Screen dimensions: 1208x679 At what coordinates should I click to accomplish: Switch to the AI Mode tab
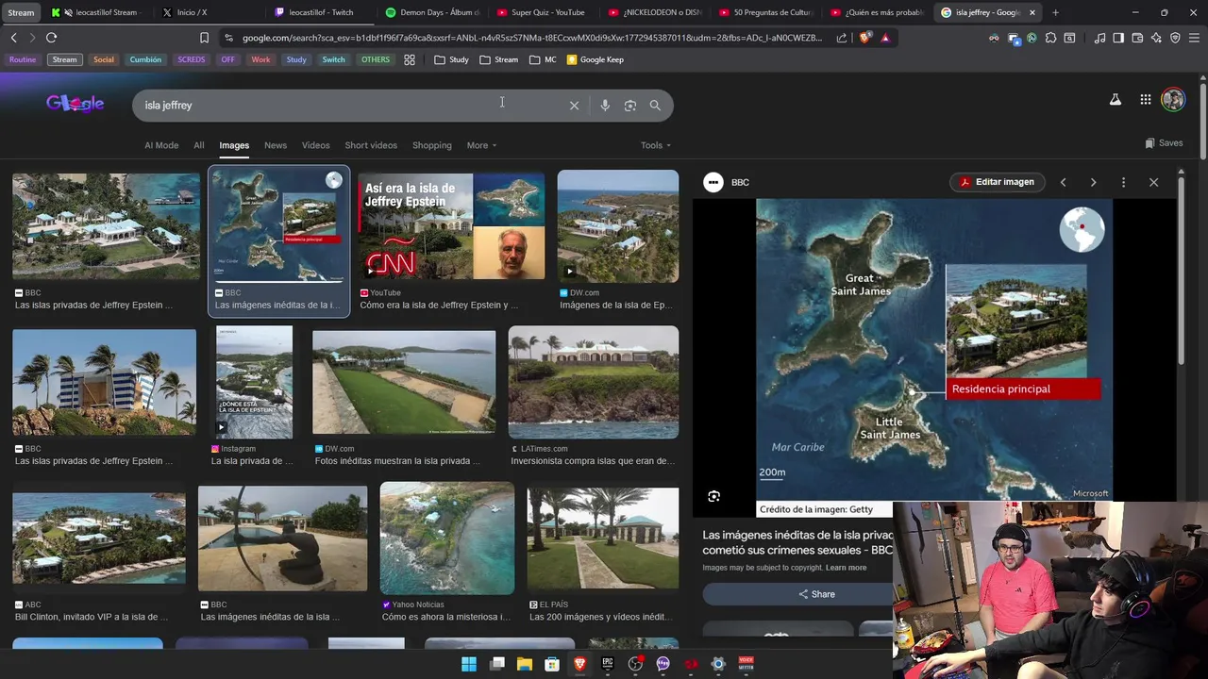pos(161,145)
